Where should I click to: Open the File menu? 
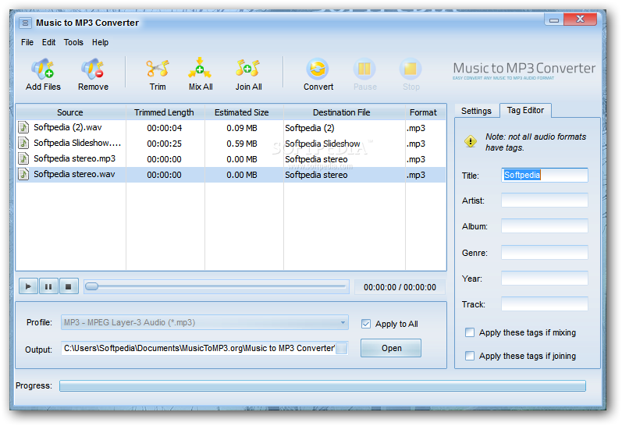[27, 42]
